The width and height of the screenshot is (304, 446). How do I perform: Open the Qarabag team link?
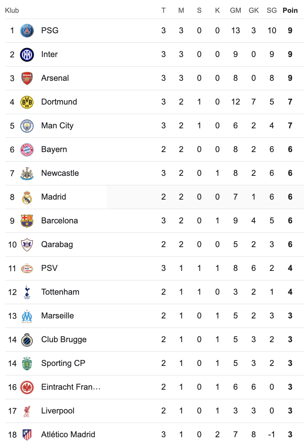click(x=57, y=245)
